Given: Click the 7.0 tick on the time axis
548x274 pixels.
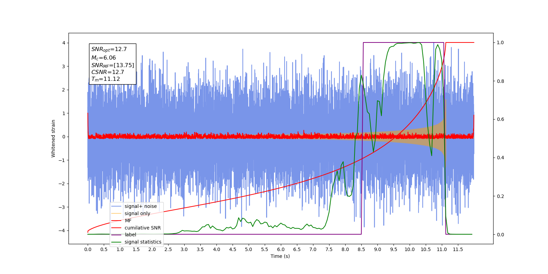Looking at the screenshot, I should (313, 249).
